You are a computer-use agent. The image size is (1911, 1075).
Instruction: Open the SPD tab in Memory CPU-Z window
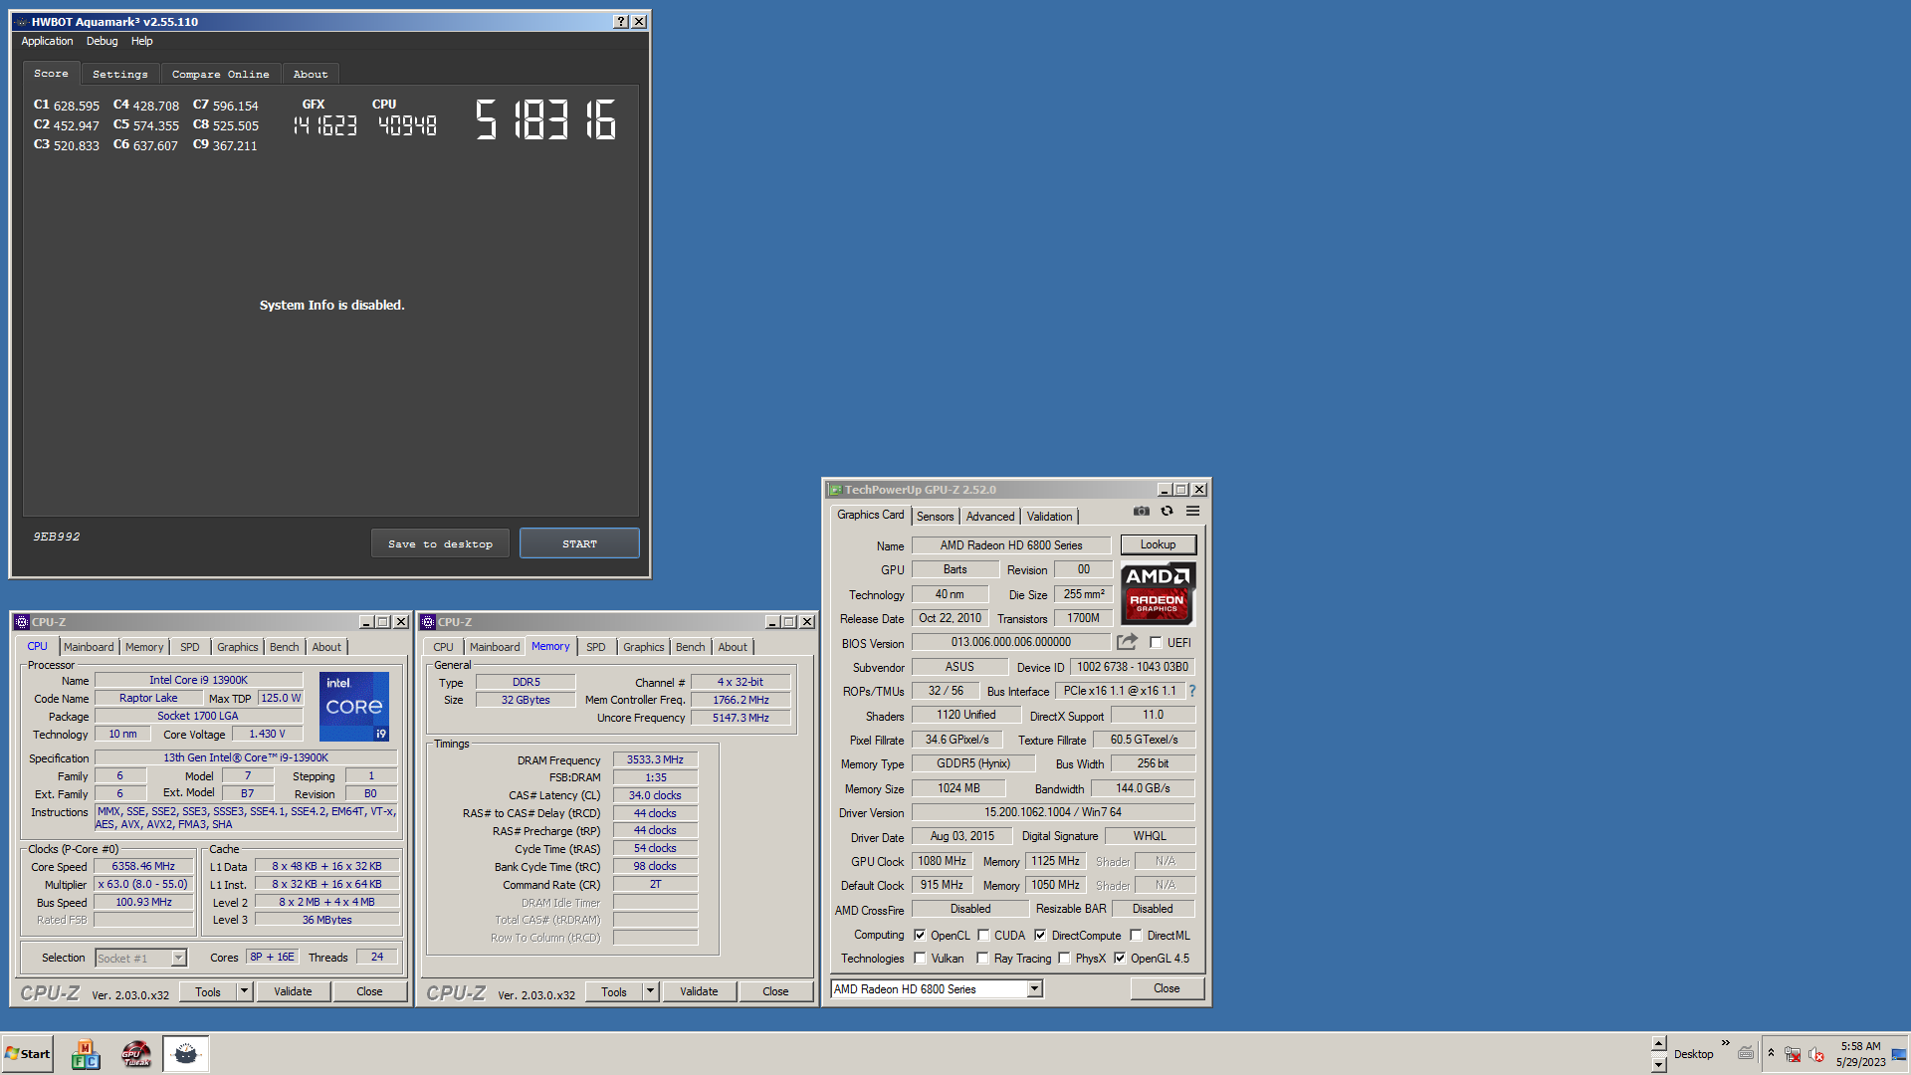(x=595, y=647)
